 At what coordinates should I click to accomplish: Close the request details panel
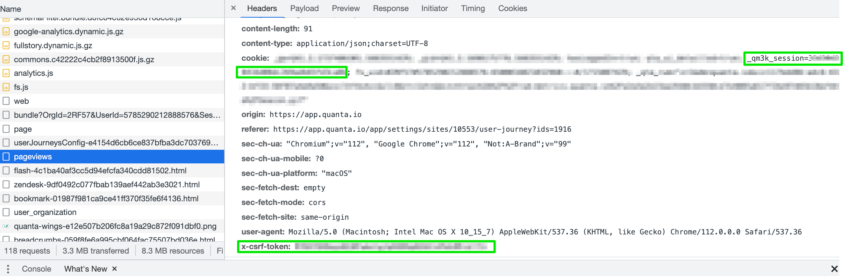coord(233,8)
